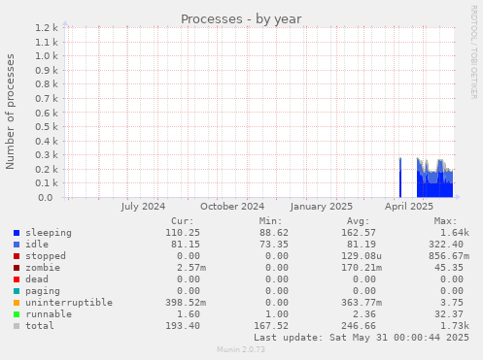The image size is (483, 360).
Task: Select the 'uninterruptible' legend label
Action: coord(69,303)
